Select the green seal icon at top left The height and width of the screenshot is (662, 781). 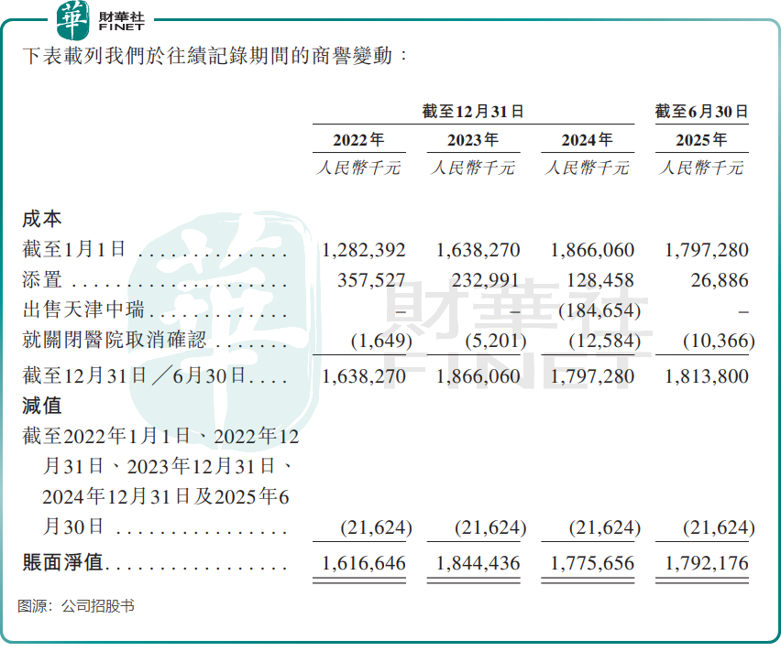[74, 17]
